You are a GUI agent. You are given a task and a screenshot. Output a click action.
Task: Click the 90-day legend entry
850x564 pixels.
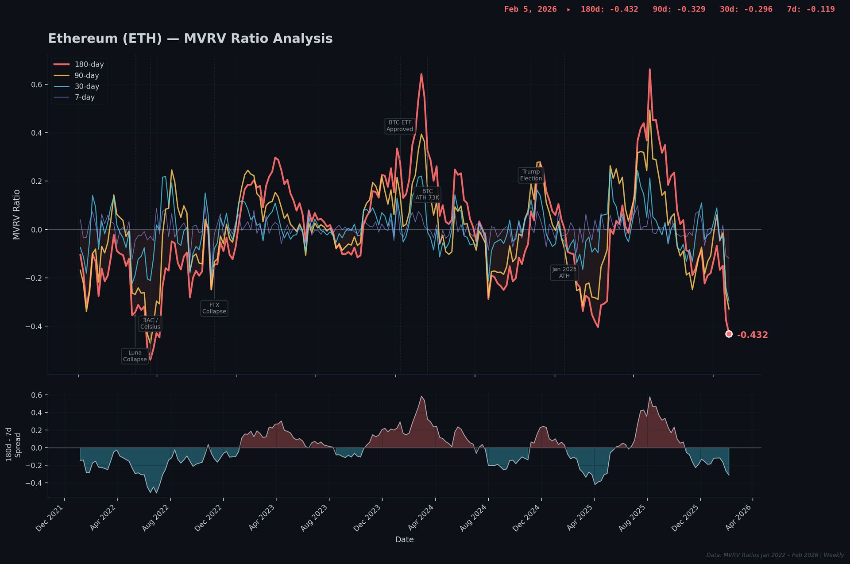click(x=86, y=76)
